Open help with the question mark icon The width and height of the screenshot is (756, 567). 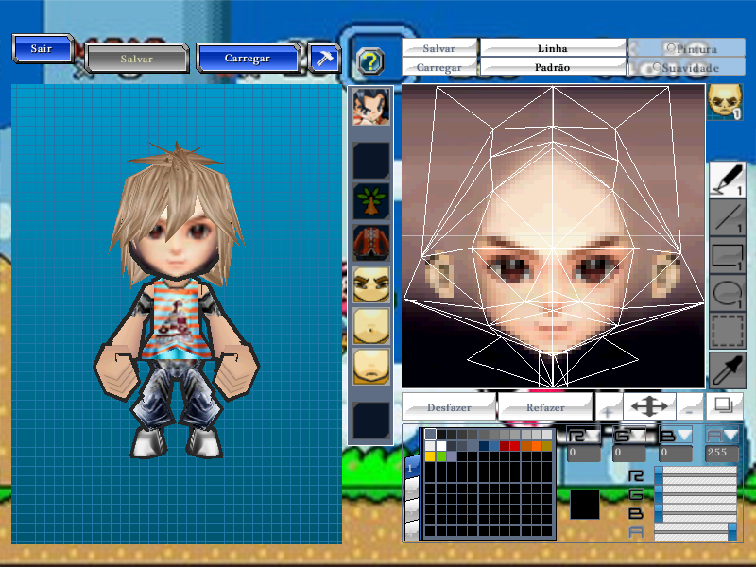pos(370,62)
